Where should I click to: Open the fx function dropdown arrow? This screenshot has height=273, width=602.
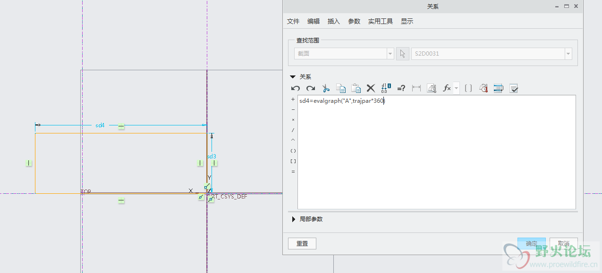pyautogui.click(x=456, y=88)
